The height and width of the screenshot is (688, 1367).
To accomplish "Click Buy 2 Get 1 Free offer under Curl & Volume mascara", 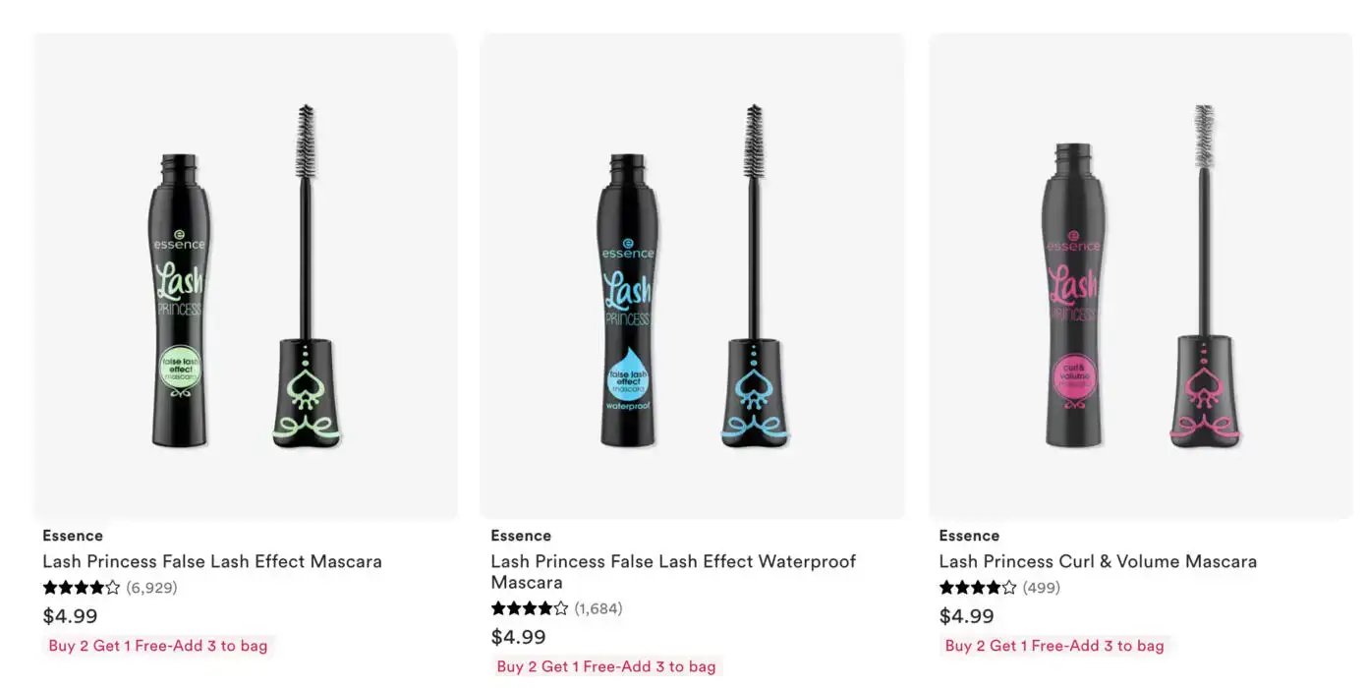I will (x=1054, y=646).
